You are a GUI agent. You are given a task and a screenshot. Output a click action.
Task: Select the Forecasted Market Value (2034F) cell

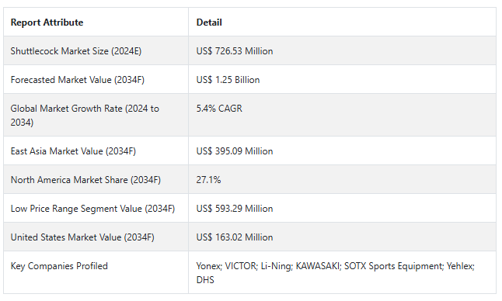click(x=96, y=80)
